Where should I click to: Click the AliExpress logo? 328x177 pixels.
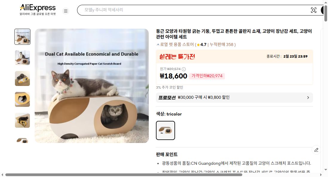click(37, 7)
